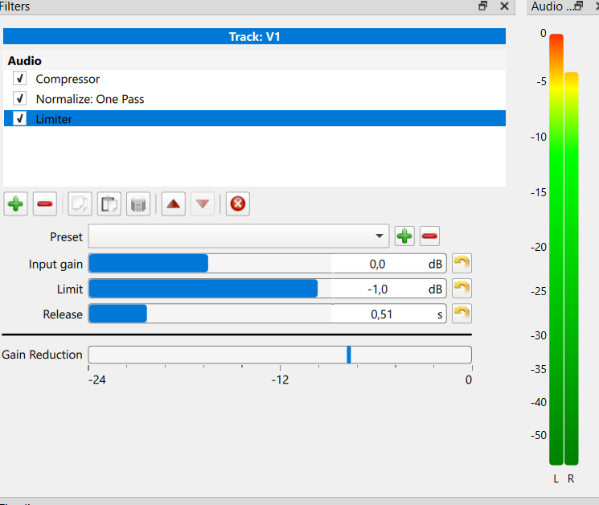599x505 pixels.
Task: Uncheck the Limiter filter
Action: pos(20,119)
